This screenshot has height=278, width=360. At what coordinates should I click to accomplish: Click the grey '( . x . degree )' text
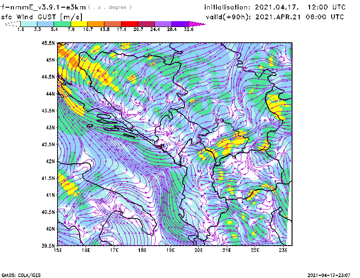click(x=110, y=7)
